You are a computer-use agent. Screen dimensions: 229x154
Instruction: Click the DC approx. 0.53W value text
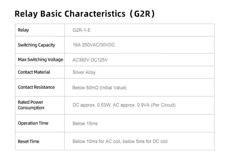[x=92, y=105]
